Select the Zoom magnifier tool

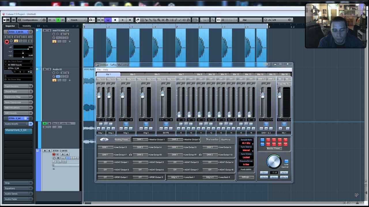tap(159, 20)
